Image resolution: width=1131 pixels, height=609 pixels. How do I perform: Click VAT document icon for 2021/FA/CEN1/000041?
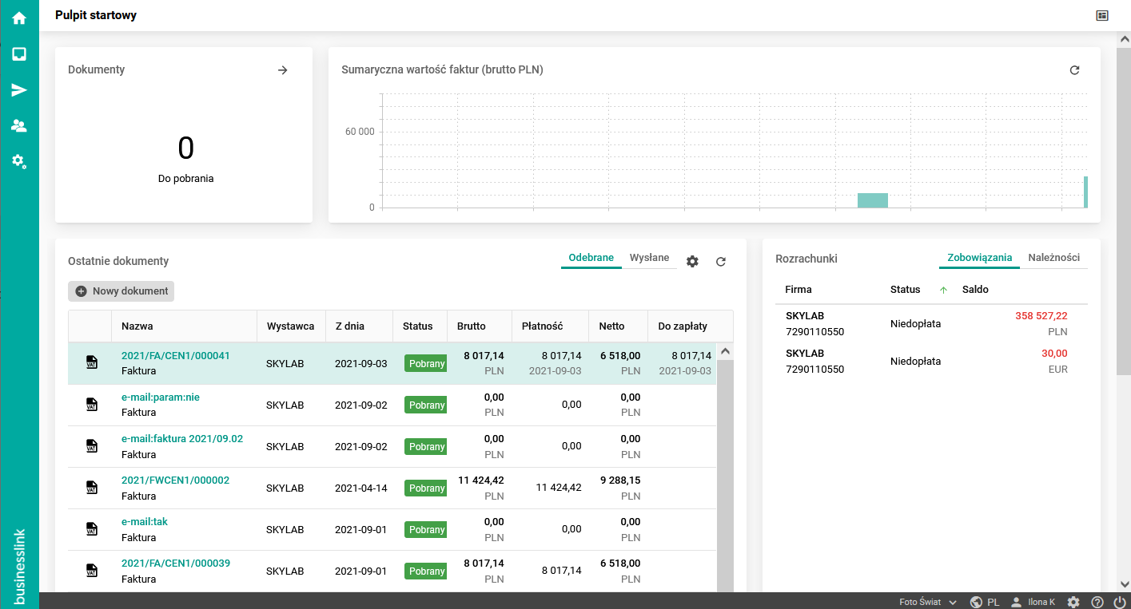[91, 362]
